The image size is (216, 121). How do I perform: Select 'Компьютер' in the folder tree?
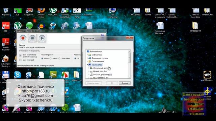tap(97, 65)
